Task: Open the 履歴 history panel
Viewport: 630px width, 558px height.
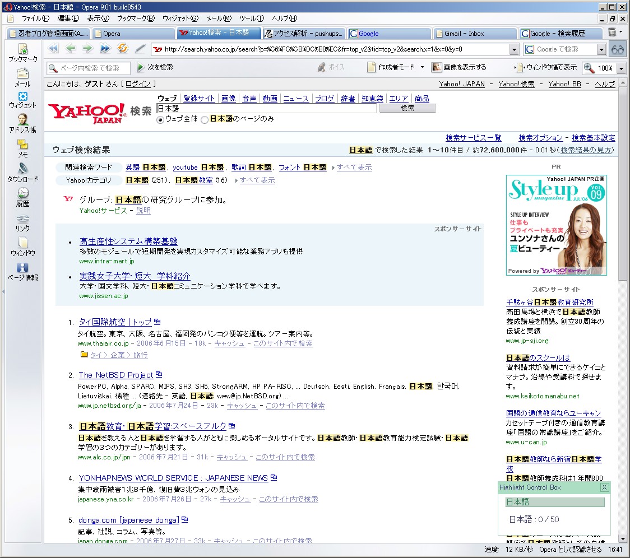Action: (x=22, y=197)
